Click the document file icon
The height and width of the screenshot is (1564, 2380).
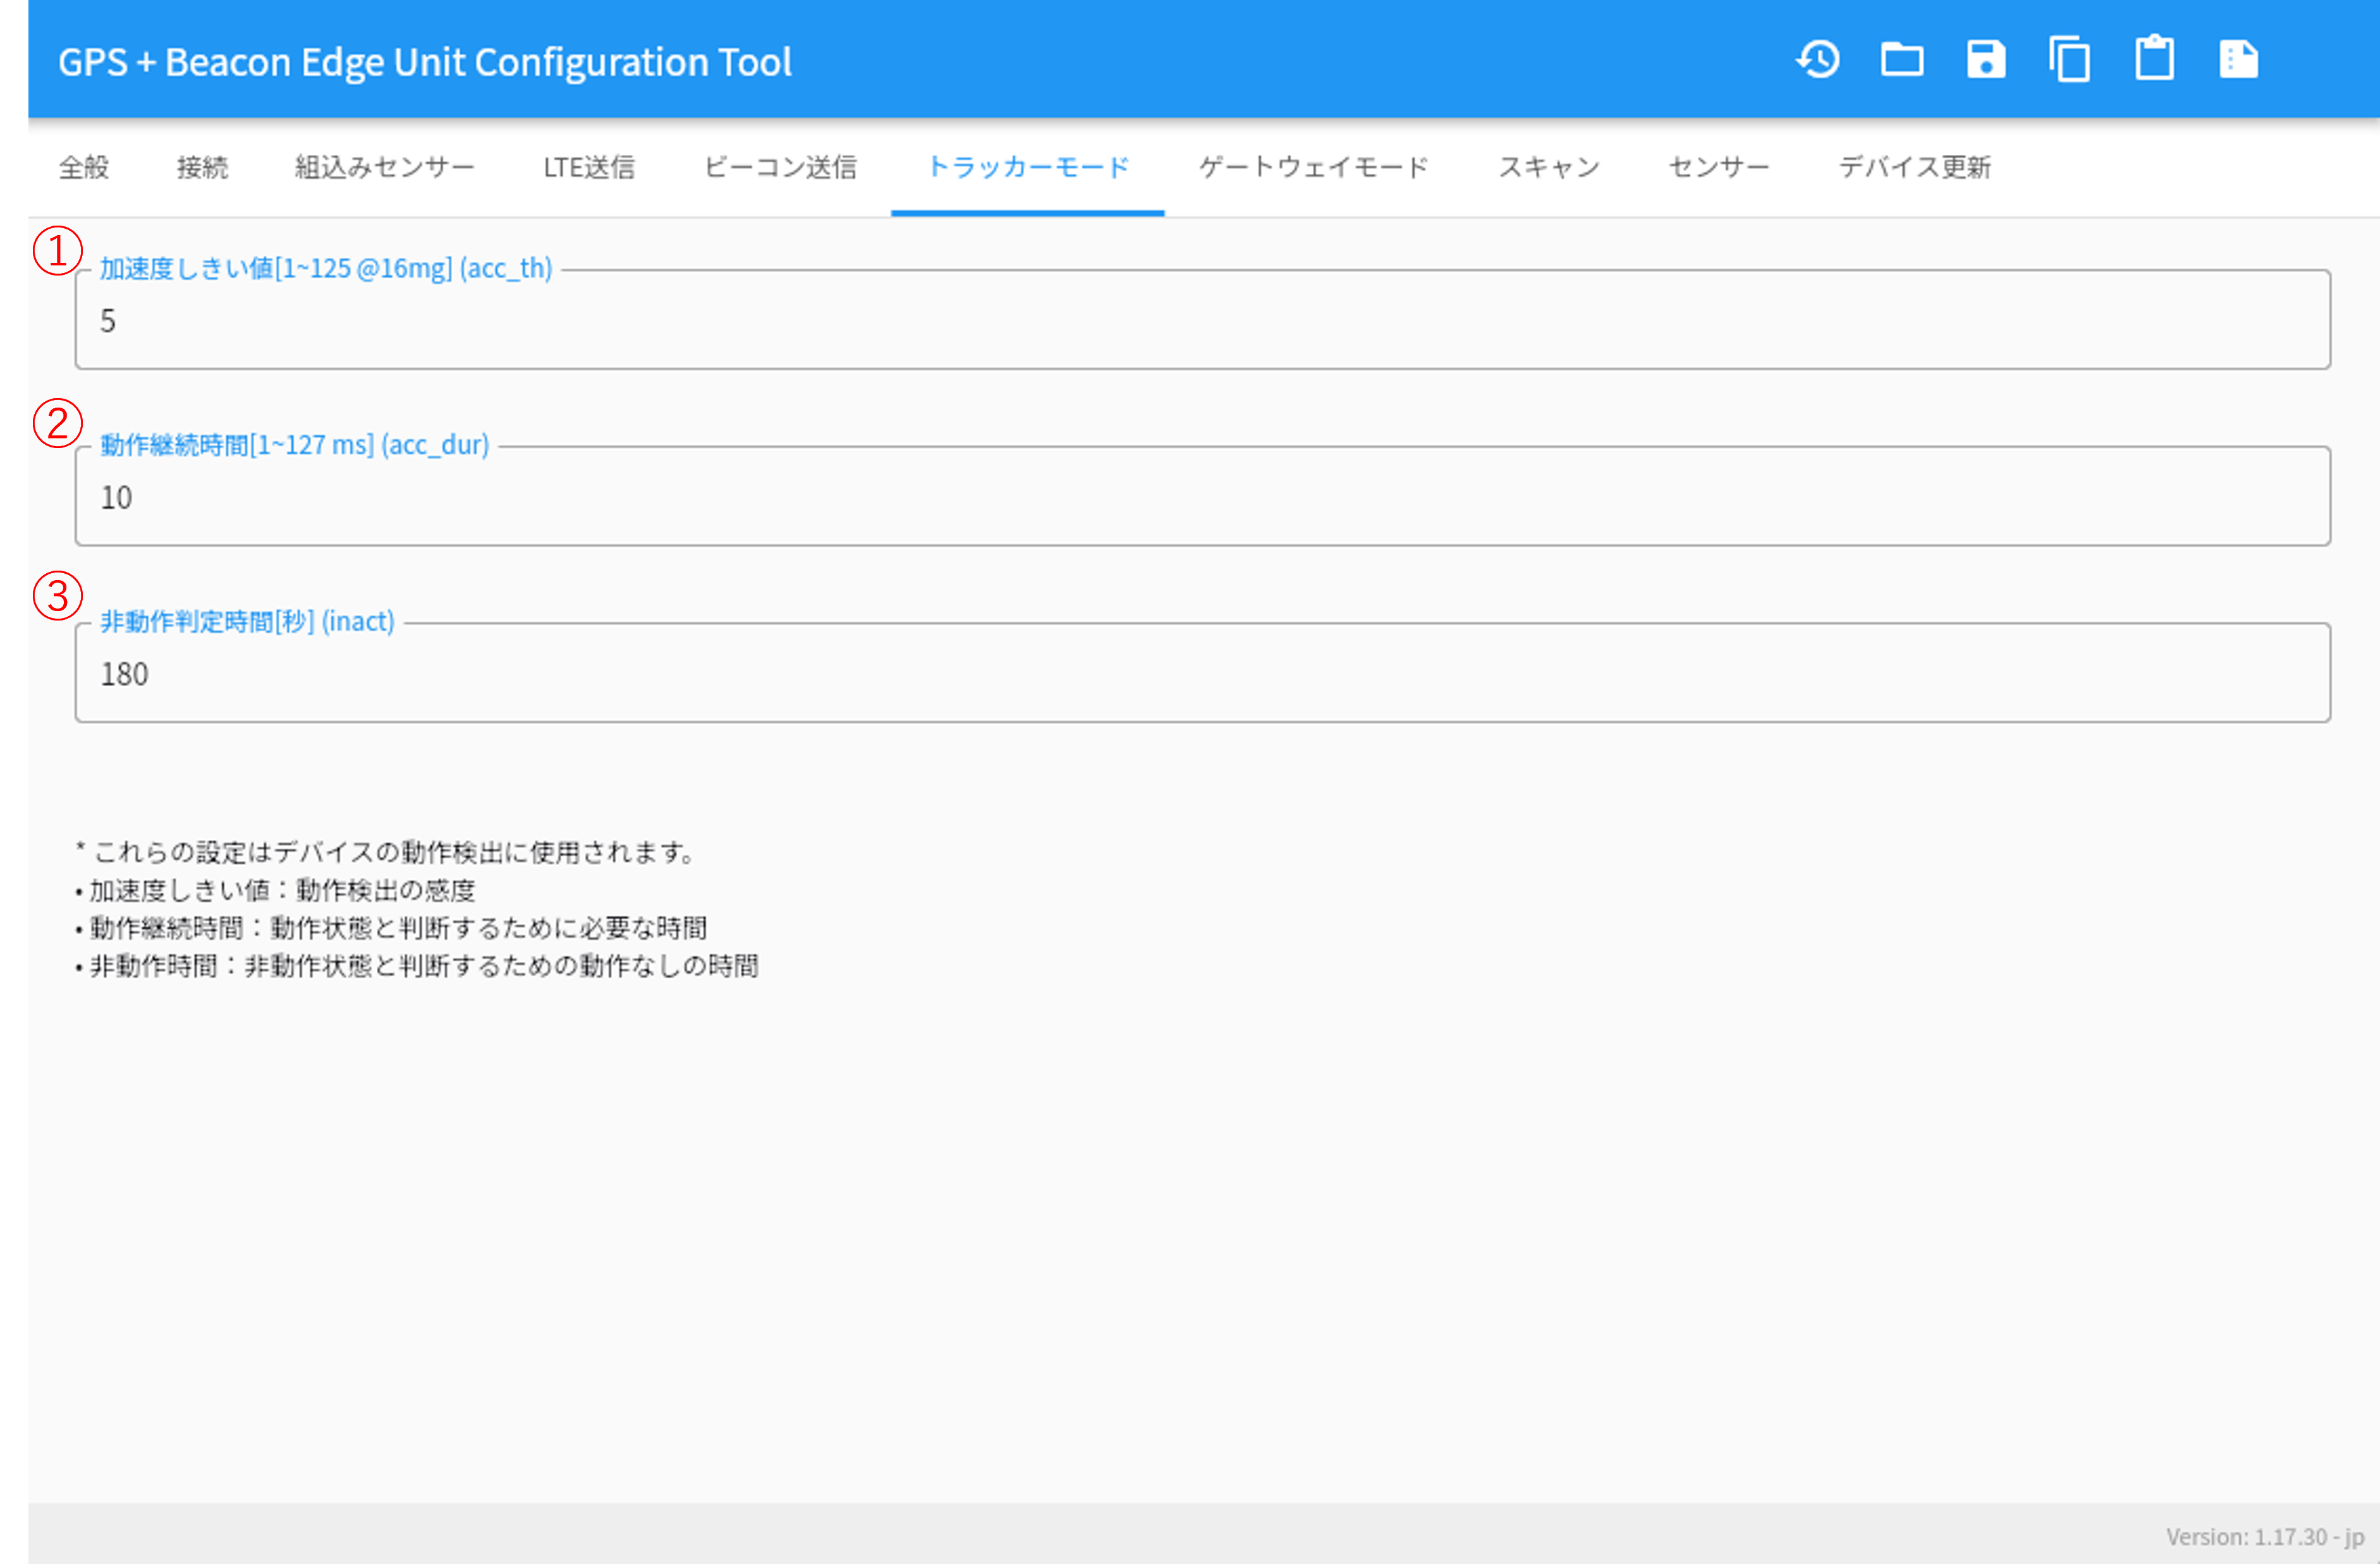2239,60
